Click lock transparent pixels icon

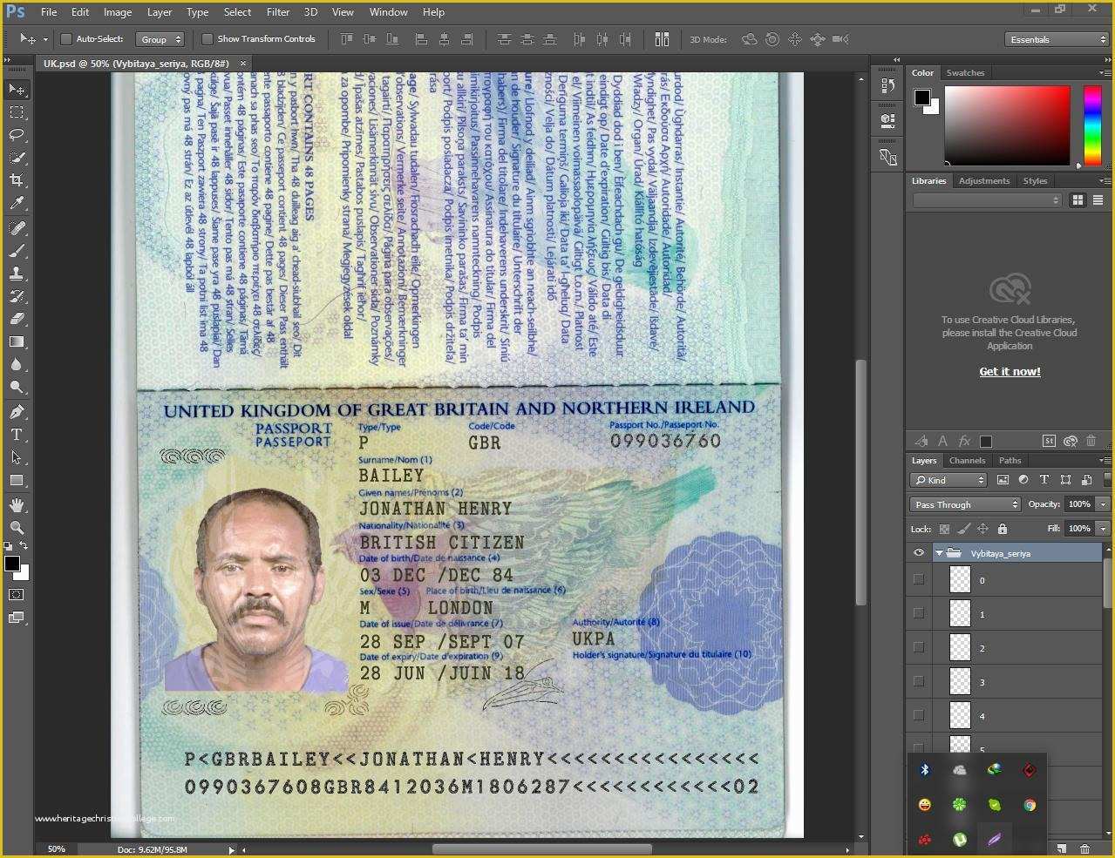coord(943,529)
